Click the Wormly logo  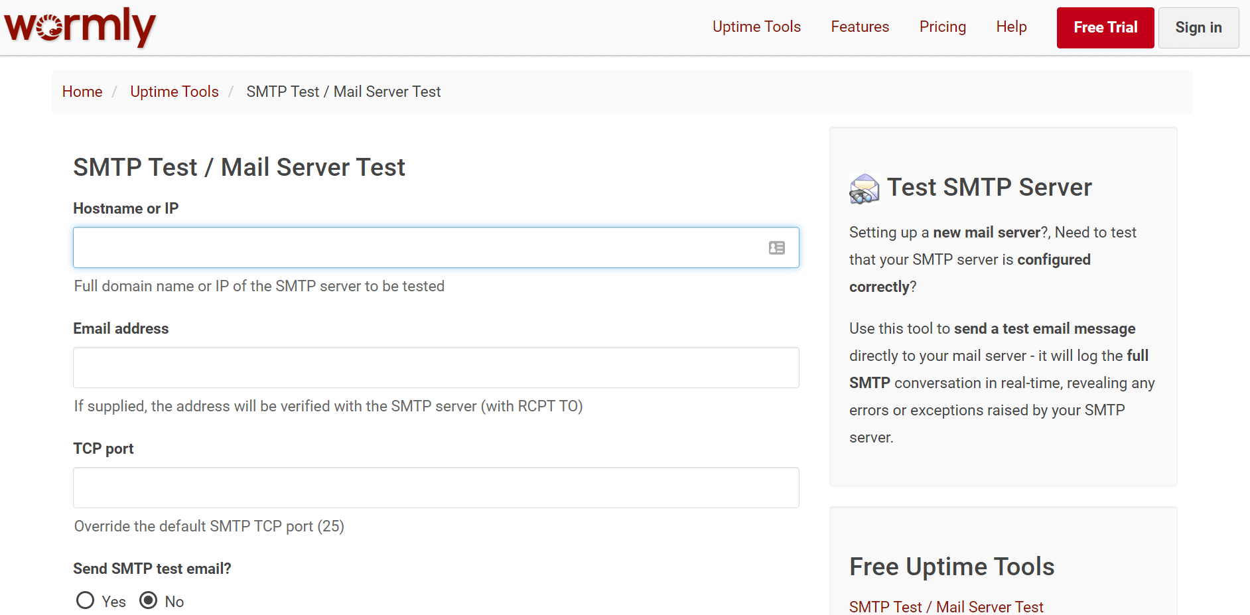pos(79,27)
